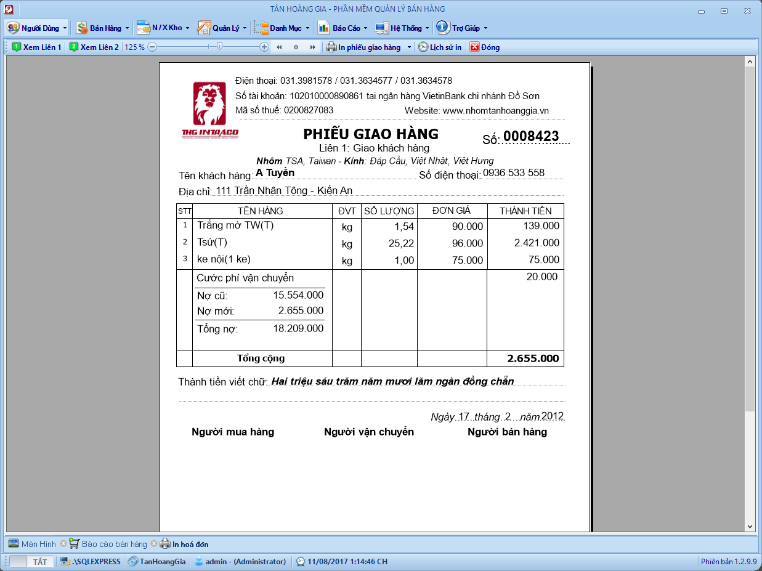Click the Quản Lý house icon
The height and width of the screenshot is (571, 762).
(204, 28)
